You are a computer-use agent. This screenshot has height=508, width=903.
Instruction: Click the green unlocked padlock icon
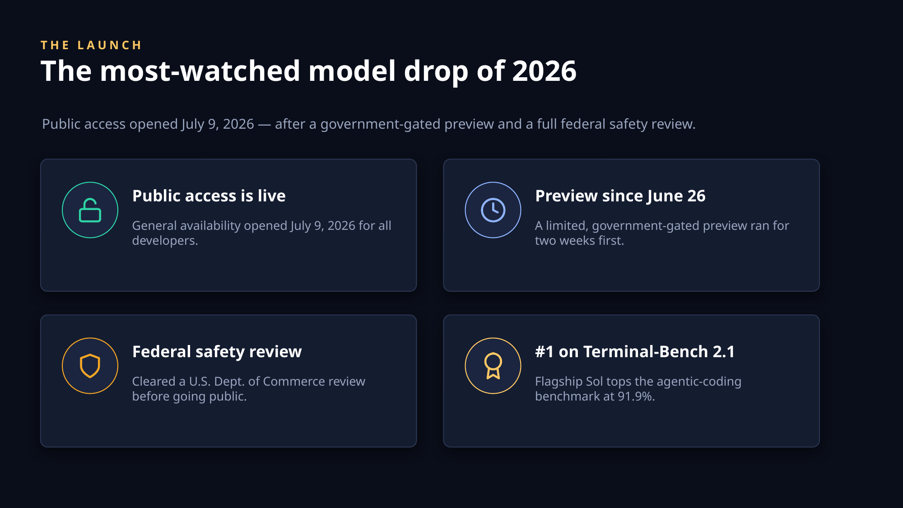90,210
